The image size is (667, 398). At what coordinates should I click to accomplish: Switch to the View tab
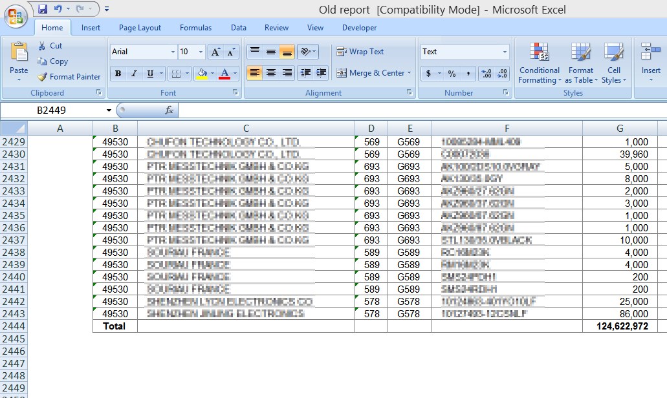315,28
